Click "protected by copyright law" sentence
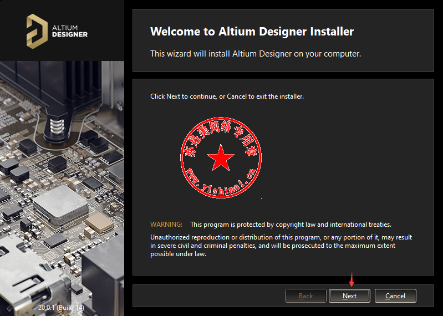The width and height of the screenshot is (443, 316). tap(291, 225)
